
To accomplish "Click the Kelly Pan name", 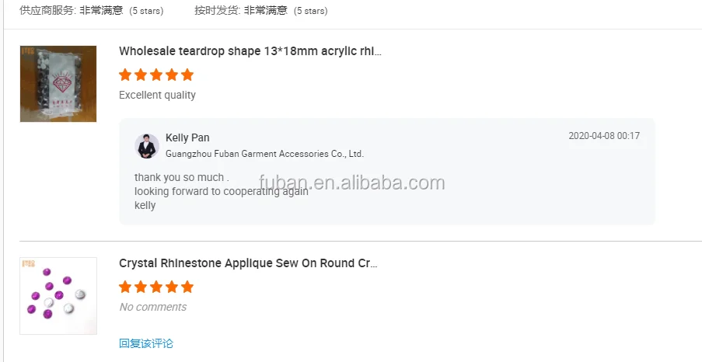I will click(187, 137).
